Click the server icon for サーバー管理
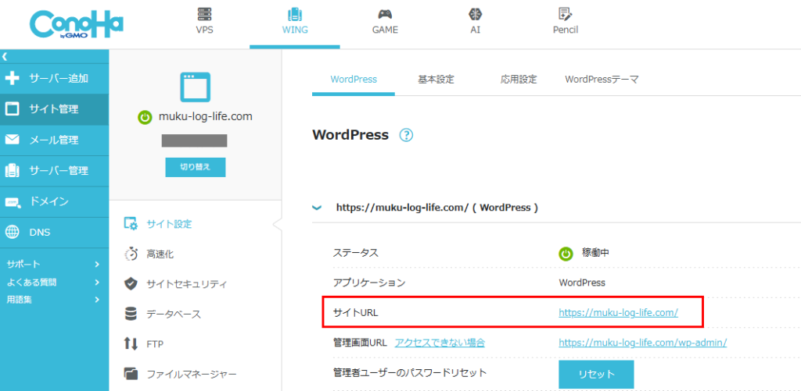This screenshot has width=801, height=391. pyautogui.click(x=12, y=171)
